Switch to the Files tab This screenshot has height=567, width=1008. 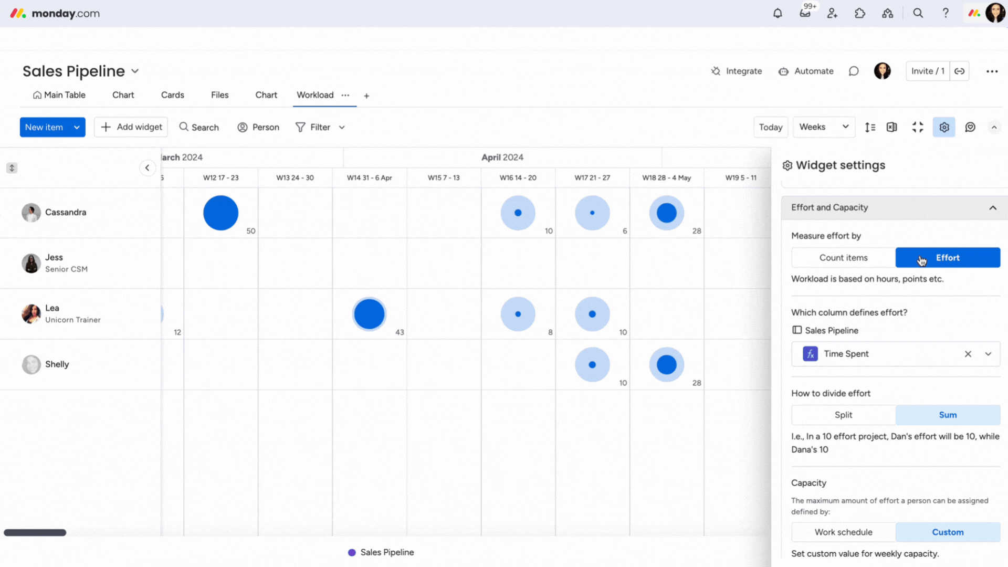tap(219, 95)
